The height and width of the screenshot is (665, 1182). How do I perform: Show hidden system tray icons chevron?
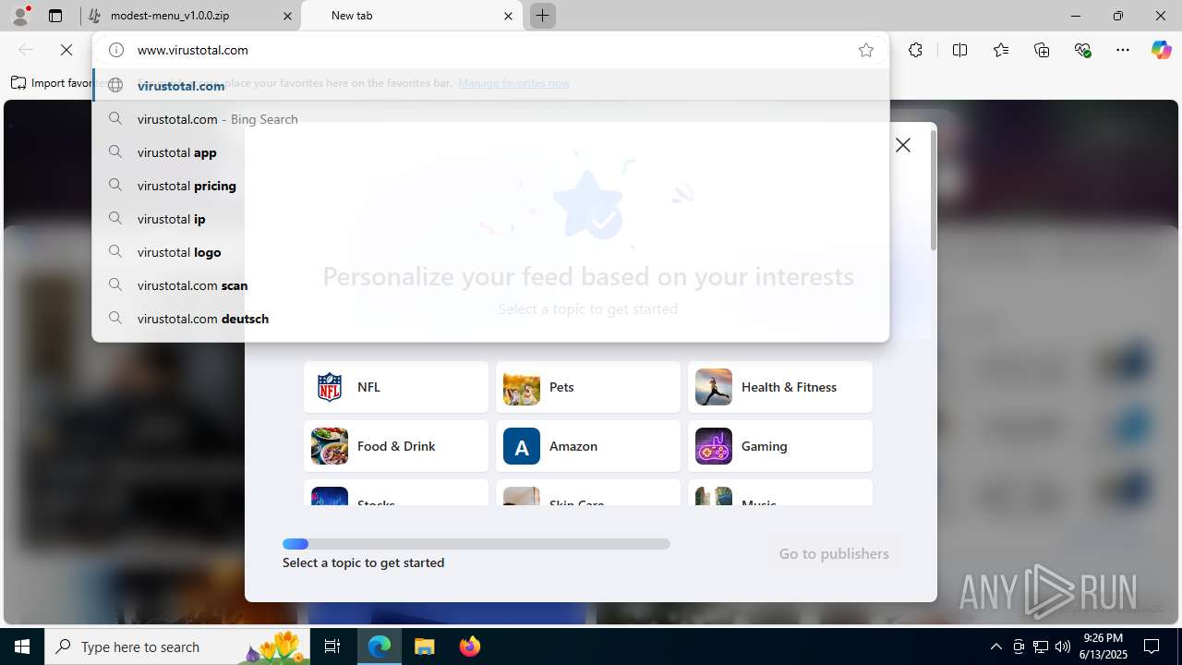(995, 647)
